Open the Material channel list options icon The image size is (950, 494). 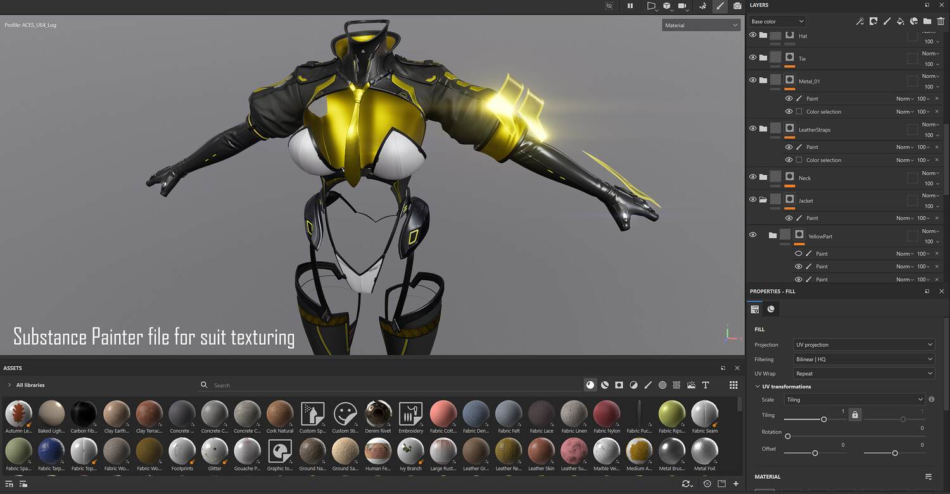928,477
